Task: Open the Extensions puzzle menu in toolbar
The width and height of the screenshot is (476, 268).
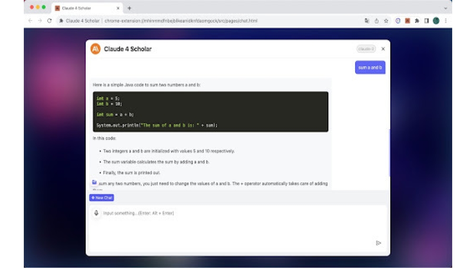Action: point(417,20)
